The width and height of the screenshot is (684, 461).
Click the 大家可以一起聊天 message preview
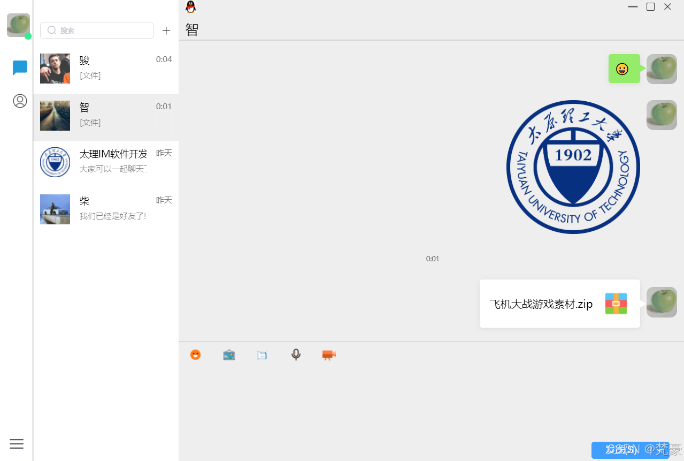[113, 169]
